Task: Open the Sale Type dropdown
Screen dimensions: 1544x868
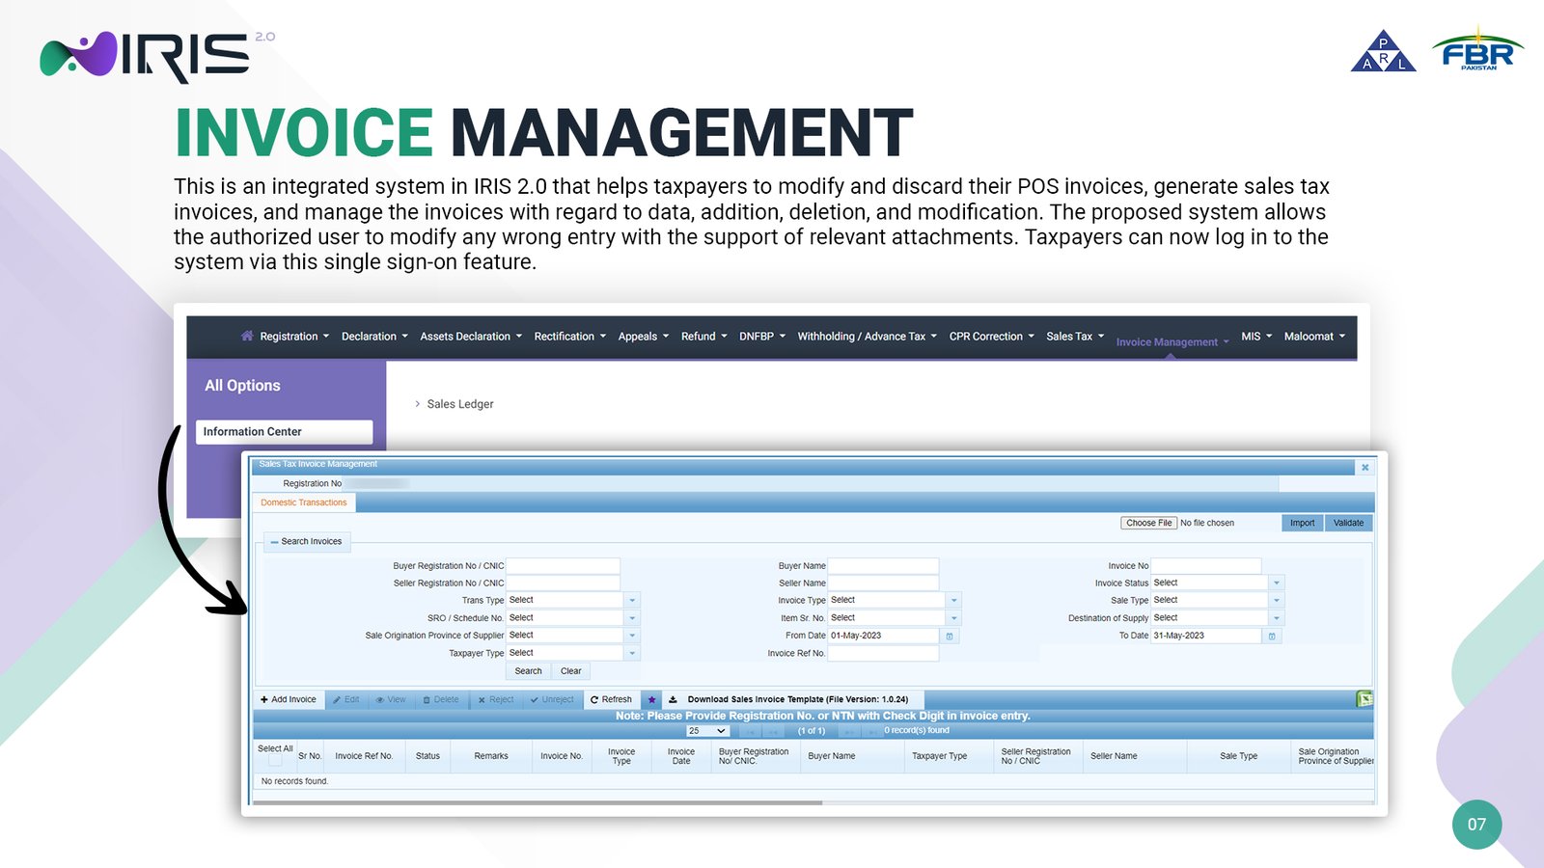Action: 1276,601
